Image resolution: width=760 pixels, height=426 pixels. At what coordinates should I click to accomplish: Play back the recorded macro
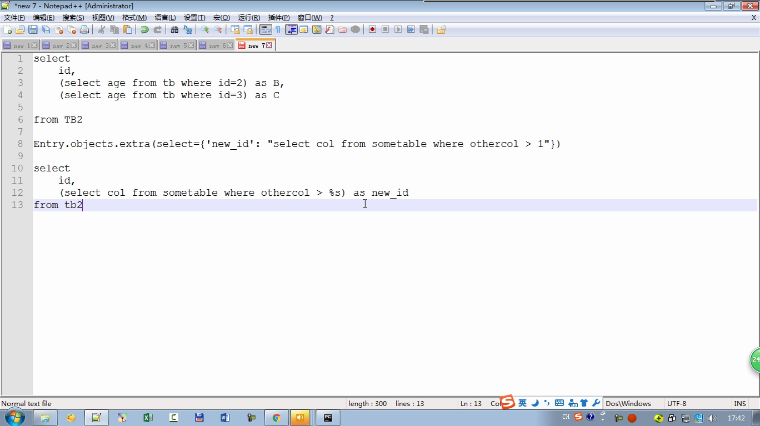(398, 29)
